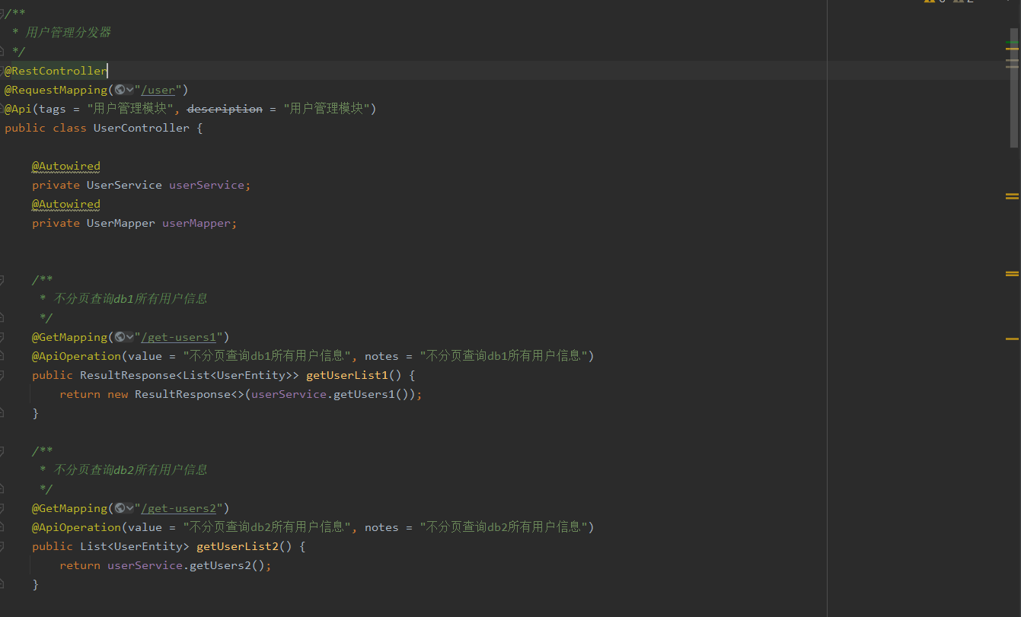Follow the /get-users2 mapping link
Viewport: 1021px width, 617px height.
[x=179, y=508]
